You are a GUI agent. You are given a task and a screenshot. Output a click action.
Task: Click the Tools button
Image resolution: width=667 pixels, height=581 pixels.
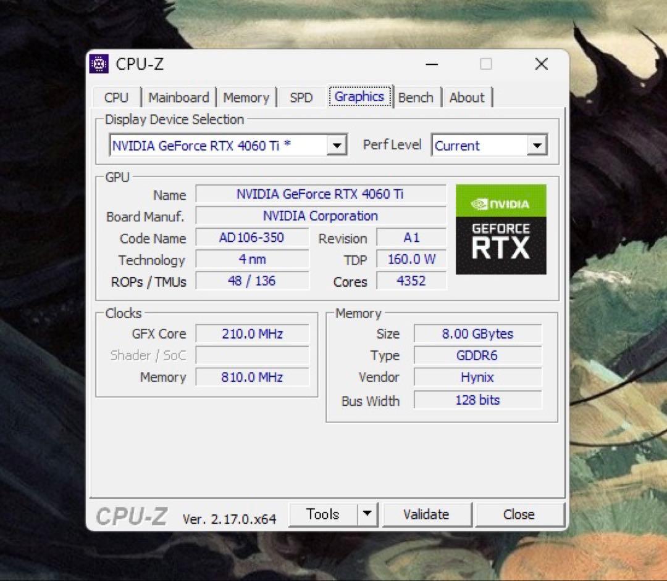(x=323, y=514)
